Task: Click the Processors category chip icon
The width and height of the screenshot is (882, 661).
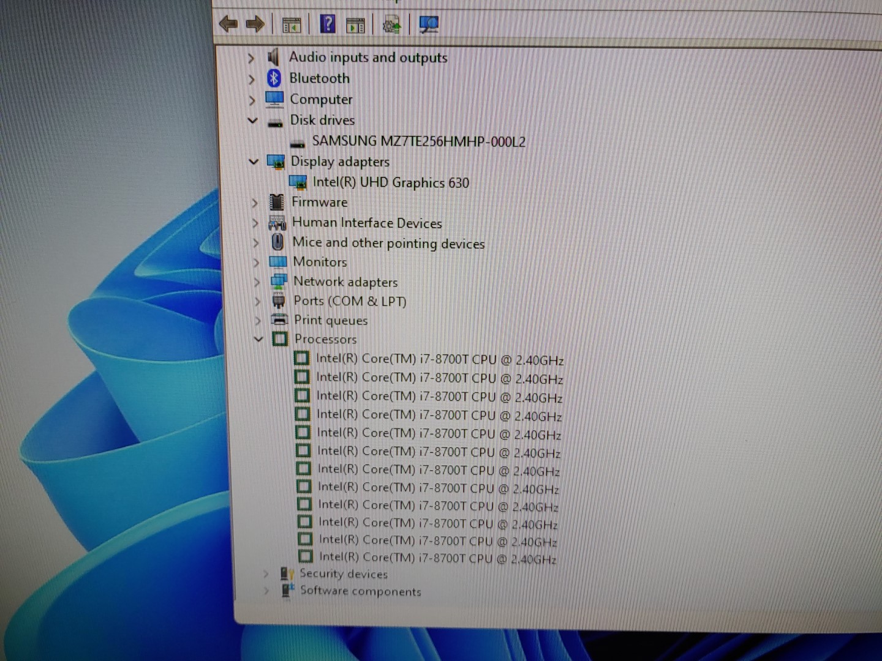Action: pyautogui.click(x=279, y=338)
